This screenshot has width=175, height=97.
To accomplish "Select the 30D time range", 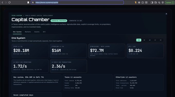I will pyautogui.click(x=139, y=40).
